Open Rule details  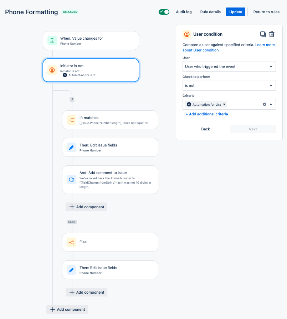(210, 12)
